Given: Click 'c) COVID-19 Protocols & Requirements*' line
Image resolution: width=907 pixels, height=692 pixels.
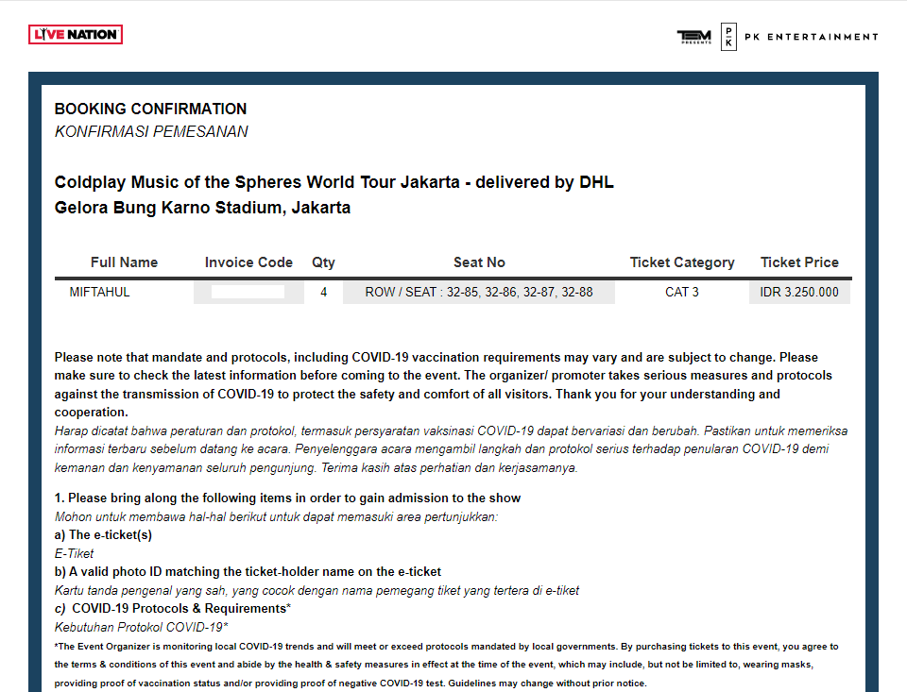Looking at the screenshot, I should point(172,609).
